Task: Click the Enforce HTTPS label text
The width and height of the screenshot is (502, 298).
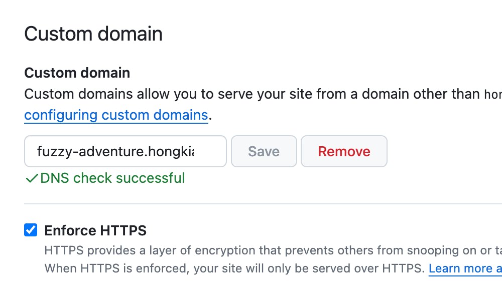Action: click(x=95, y=230)
